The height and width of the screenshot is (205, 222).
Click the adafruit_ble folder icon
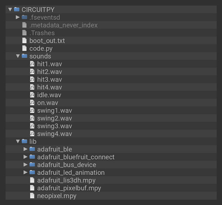tap(32, 149)
